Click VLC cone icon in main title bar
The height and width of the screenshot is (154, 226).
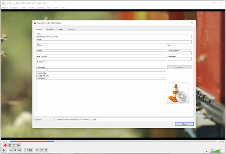pyautogui.click(x=3, y=3)
